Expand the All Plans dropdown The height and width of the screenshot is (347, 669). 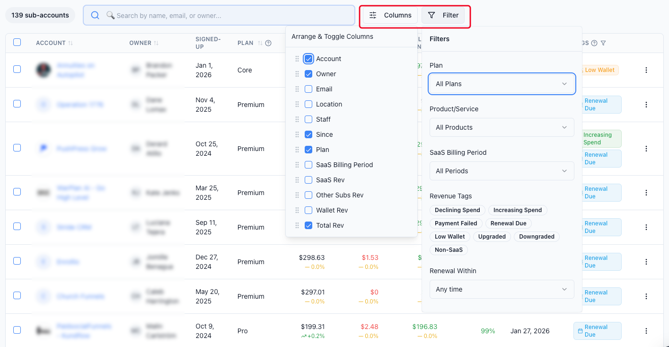(x=502, y=84)
